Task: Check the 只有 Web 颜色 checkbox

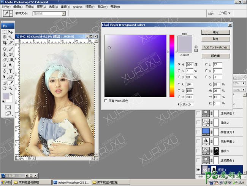Action: (x=106, y=101)
